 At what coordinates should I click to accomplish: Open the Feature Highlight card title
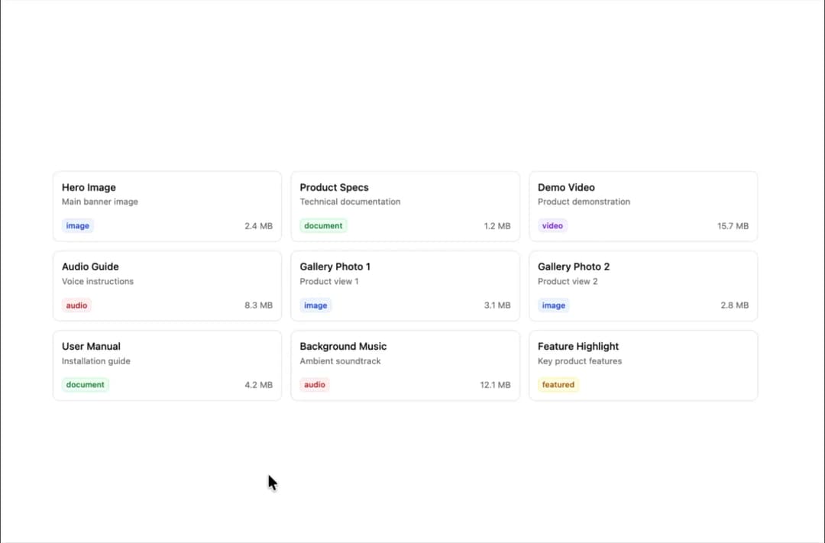click(578, 346)
